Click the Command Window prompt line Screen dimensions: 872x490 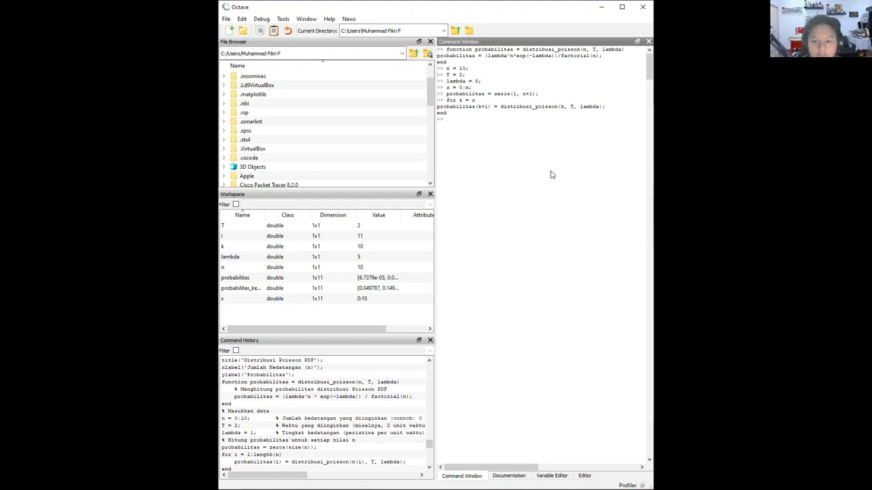click(x=542, y=119)
